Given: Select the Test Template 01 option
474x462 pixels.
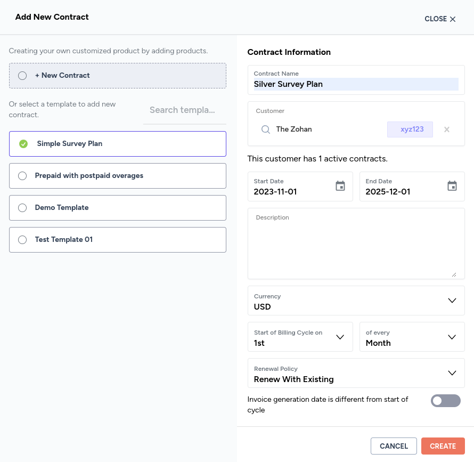Looking at the screenshot, I should tap(22, 240).
